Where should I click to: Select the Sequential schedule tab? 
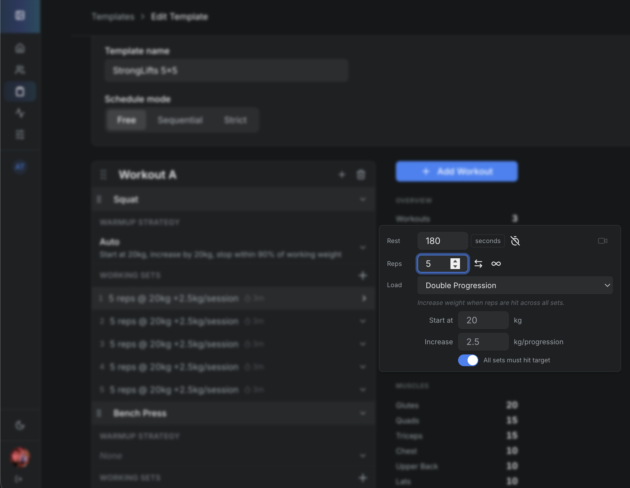coord(180,120)
